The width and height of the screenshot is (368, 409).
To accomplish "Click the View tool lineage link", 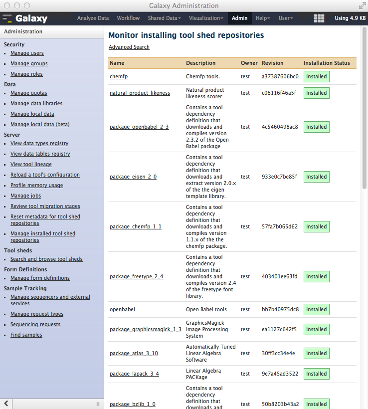I will click(x=31, y=164).
